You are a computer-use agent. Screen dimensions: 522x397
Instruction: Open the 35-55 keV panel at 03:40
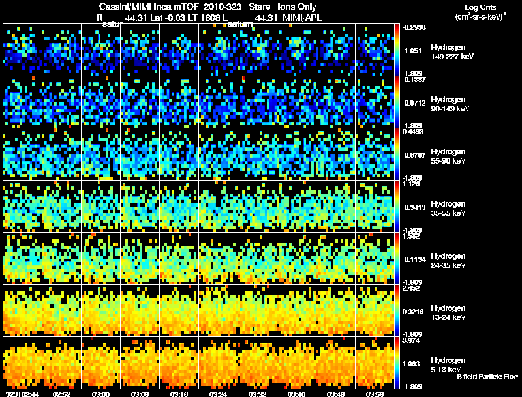(296, 207)
